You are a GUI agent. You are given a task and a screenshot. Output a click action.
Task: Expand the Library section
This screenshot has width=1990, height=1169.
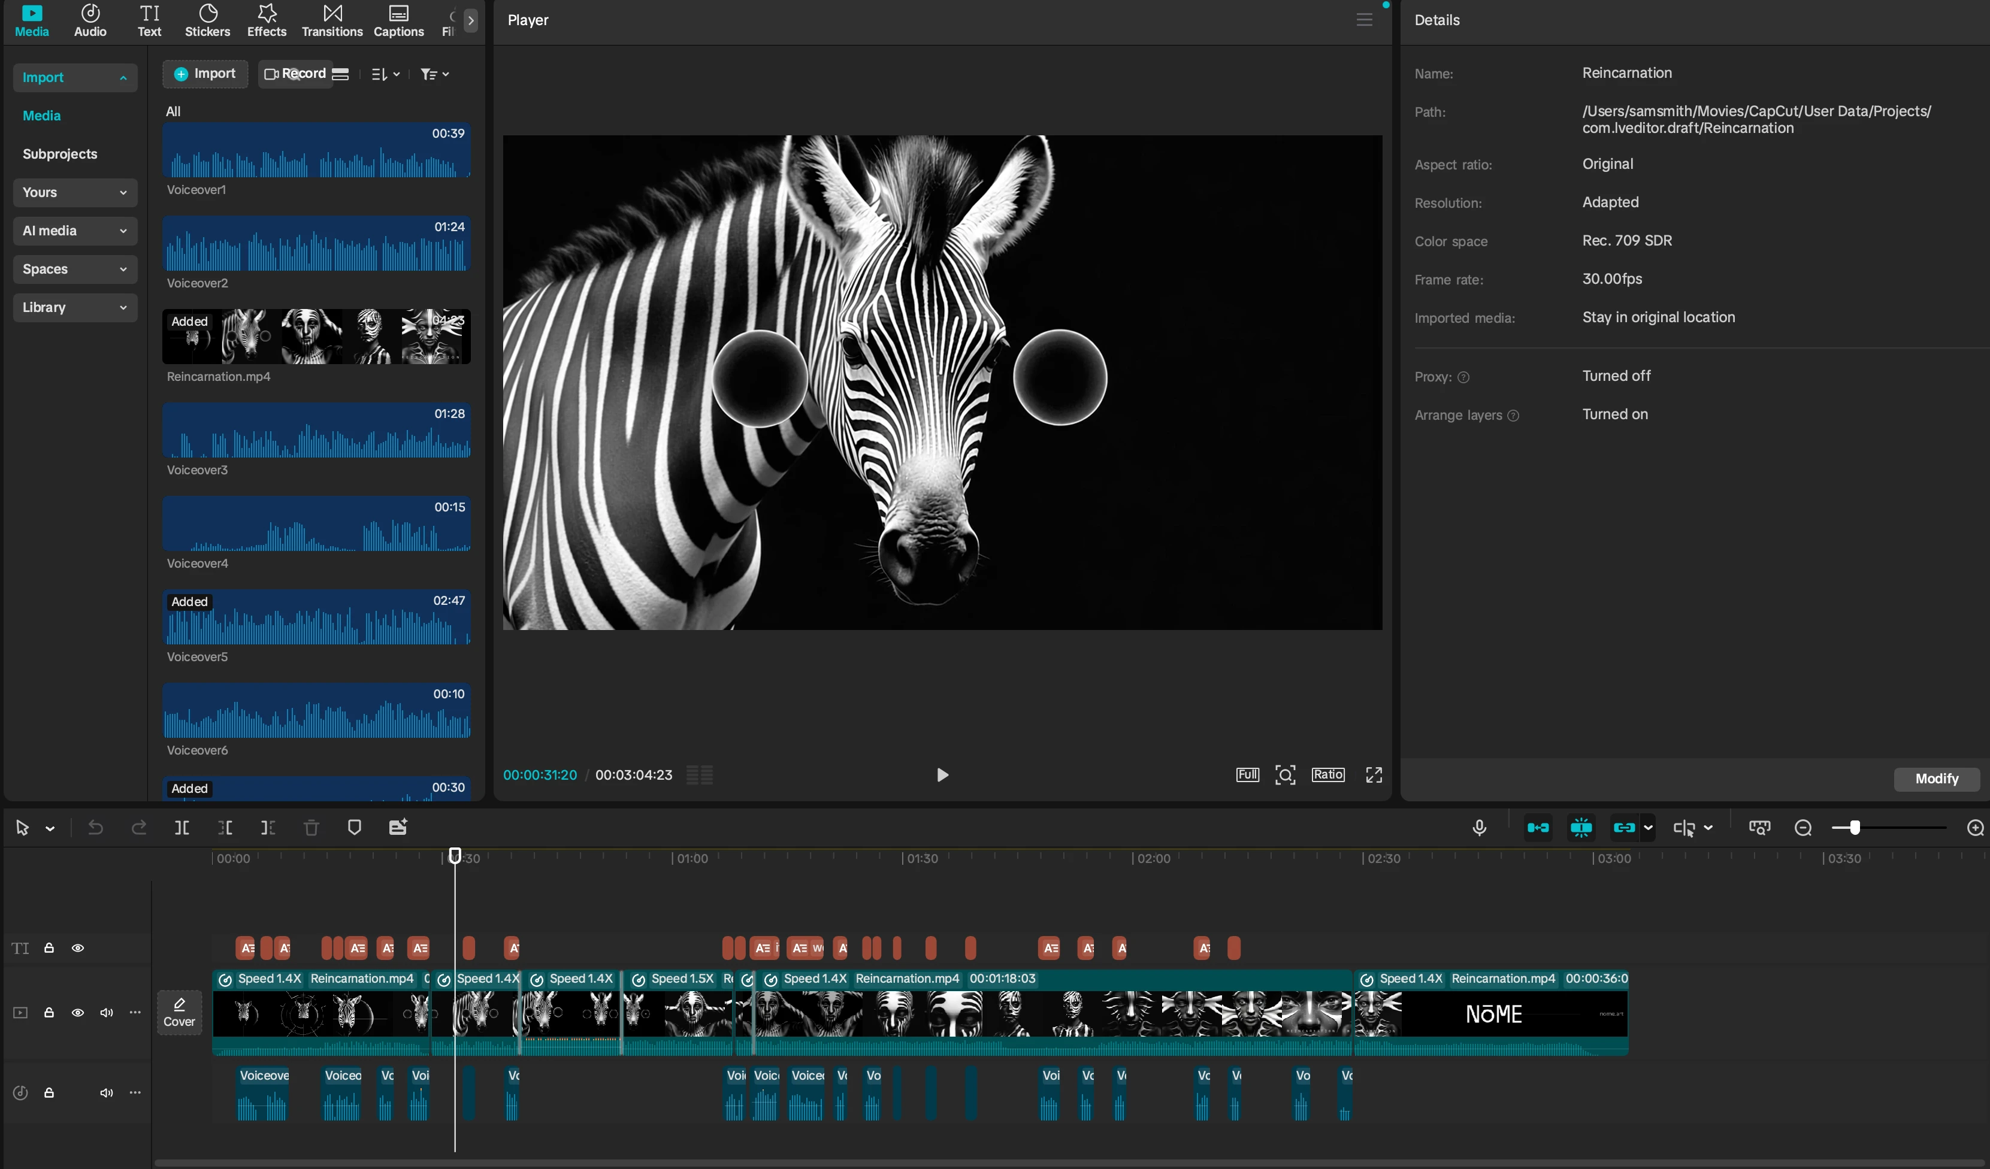tap(75, 308)
